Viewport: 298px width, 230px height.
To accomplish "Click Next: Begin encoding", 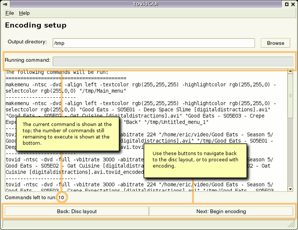I will pos(221,211).
